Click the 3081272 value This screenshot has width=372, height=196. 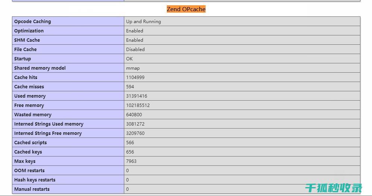135,124
